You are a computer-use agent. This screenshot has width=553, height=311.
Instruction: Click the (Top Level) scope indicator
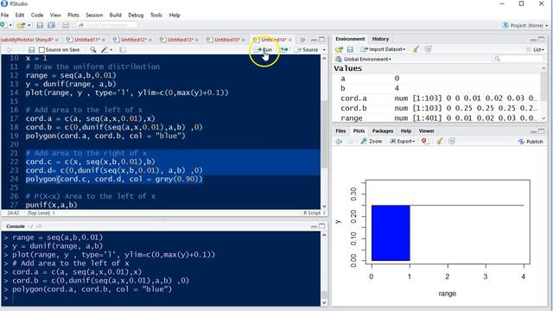point(41,213)
